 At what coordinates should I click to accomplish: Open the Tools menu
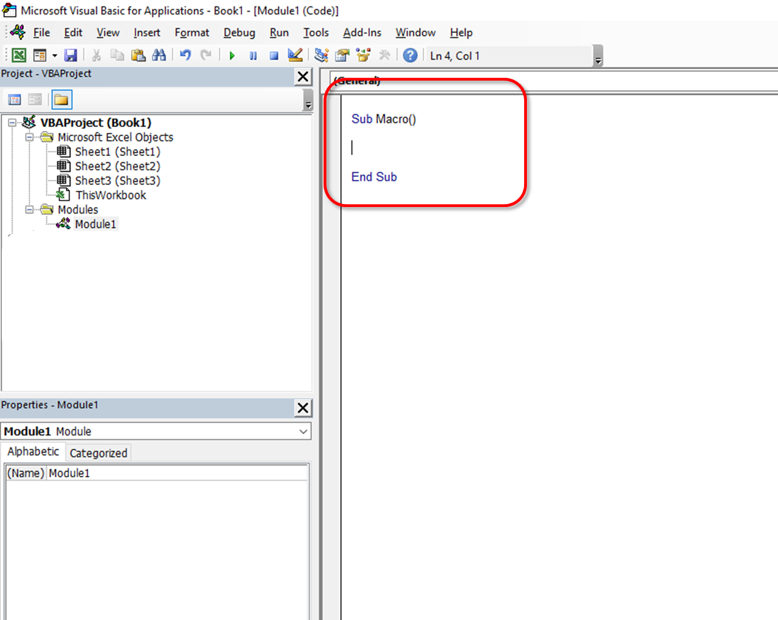tap(316, 33)
